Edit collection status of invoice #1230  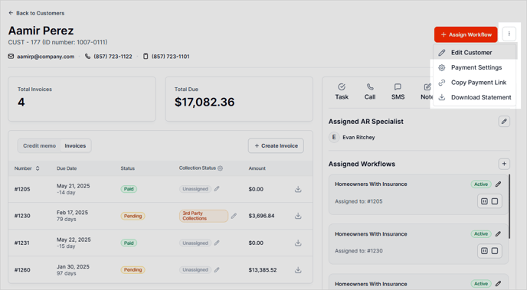click(x=234, y=216)
